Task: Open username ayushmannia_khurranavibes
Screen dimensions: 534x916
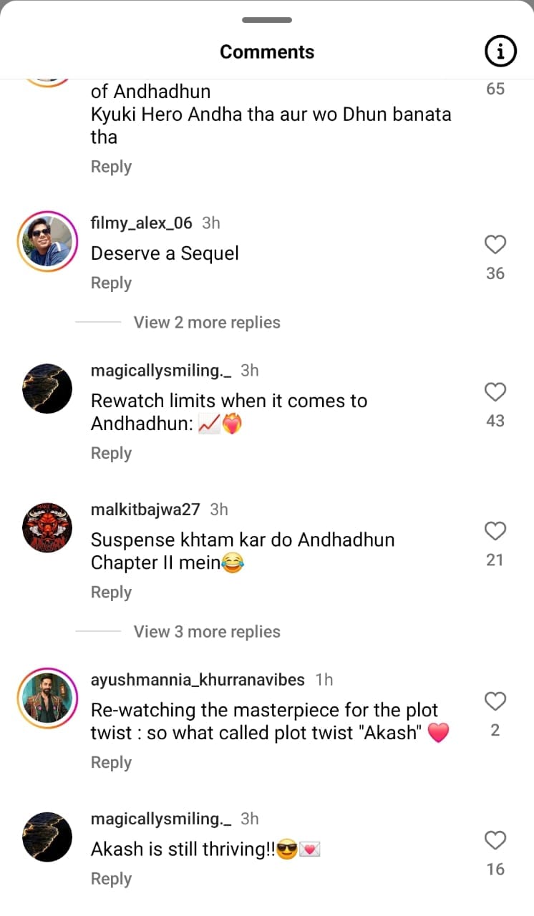Action: [198, 679]
